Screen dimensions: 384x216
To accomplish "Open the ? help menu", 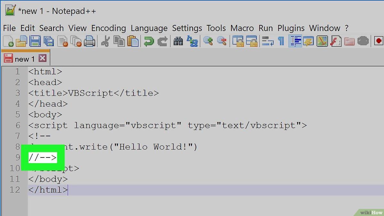I will (347, 28).
